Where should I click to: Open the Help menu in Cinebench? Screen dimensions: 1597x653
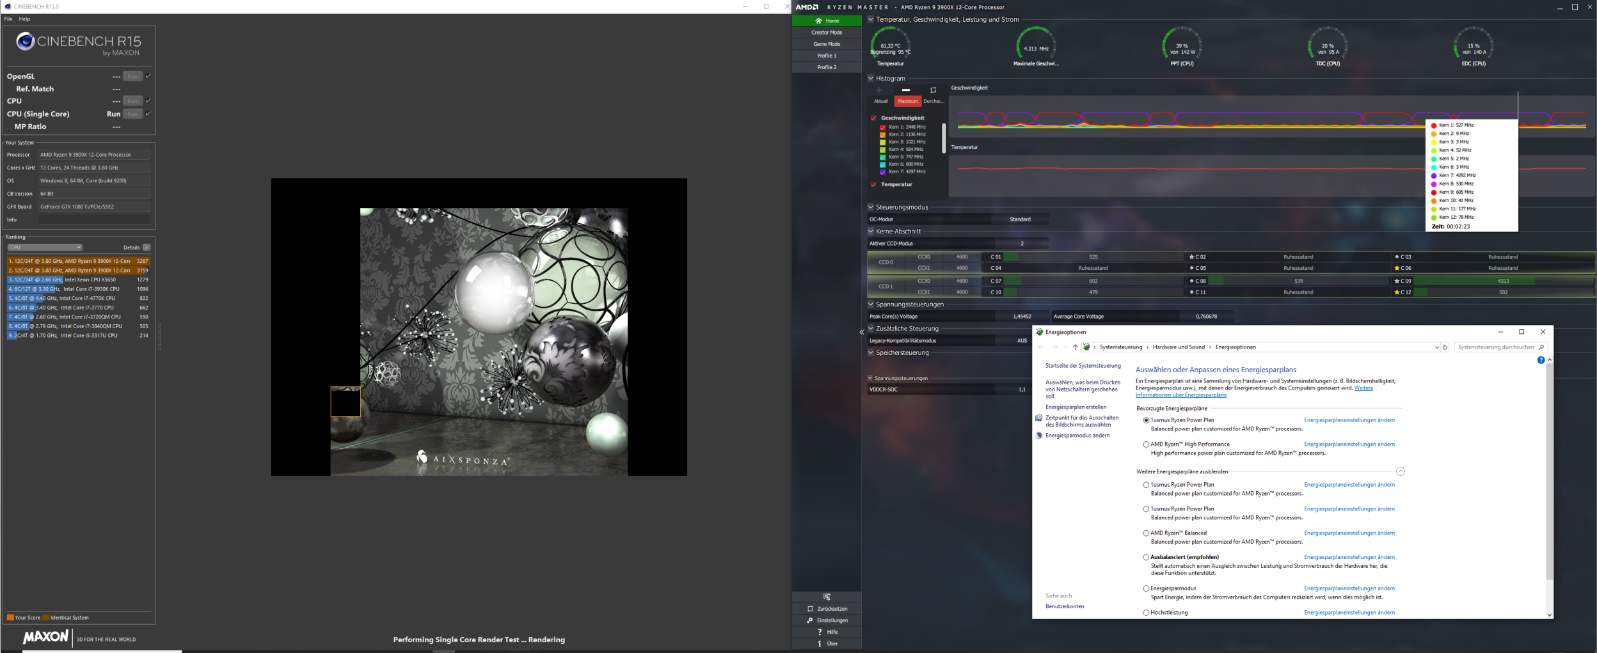24,19
